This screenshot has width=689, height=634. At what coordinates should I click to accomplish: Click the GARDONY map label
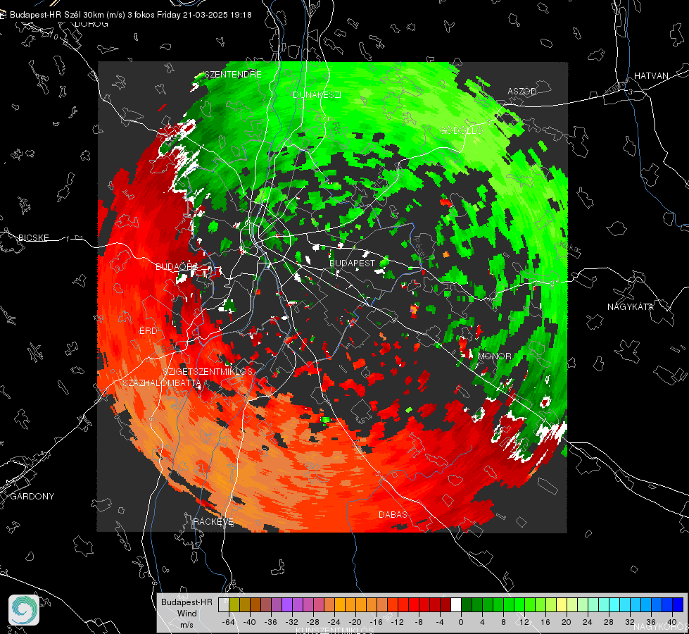(32, 497)
